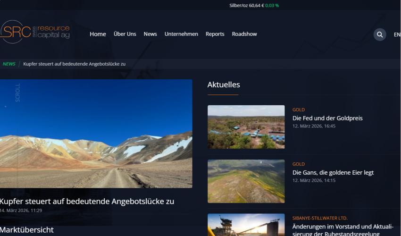Switch language to EN
This screenshot has width=401, height=236.
(x=397, y=34)
